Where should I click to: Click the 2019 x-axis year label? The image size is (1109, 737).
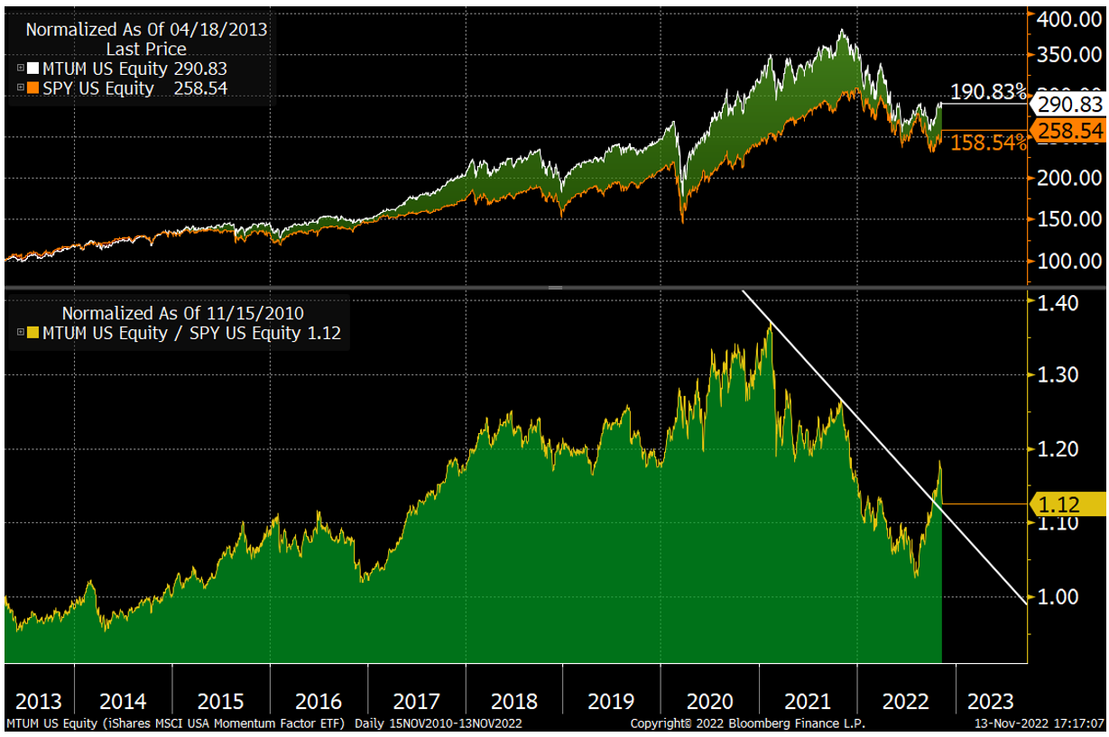pos(612,701)
